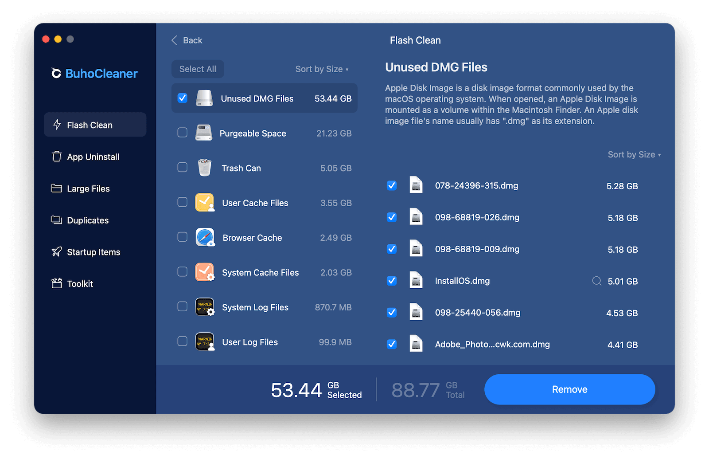This screenshot has height=459, width=709.
Task: Click the User Cache Files icon
Action: pyautogui.click(x=205, y=203)
